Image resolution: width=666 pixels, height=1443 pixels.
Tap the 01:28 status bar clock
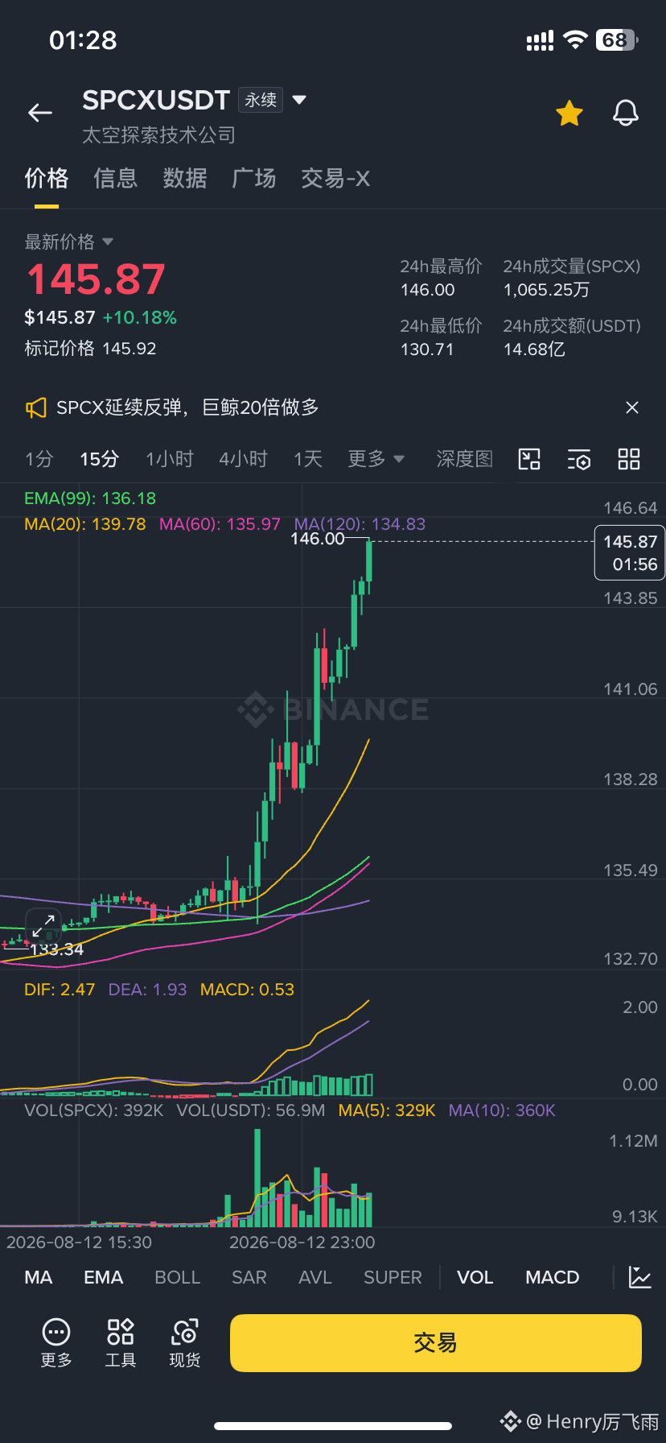pos(83,40)
